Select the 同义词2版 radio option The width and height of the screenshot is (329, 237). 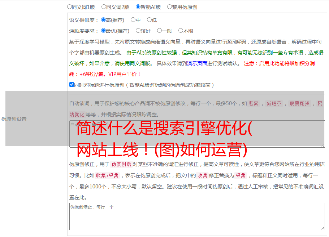click(104, 7)
